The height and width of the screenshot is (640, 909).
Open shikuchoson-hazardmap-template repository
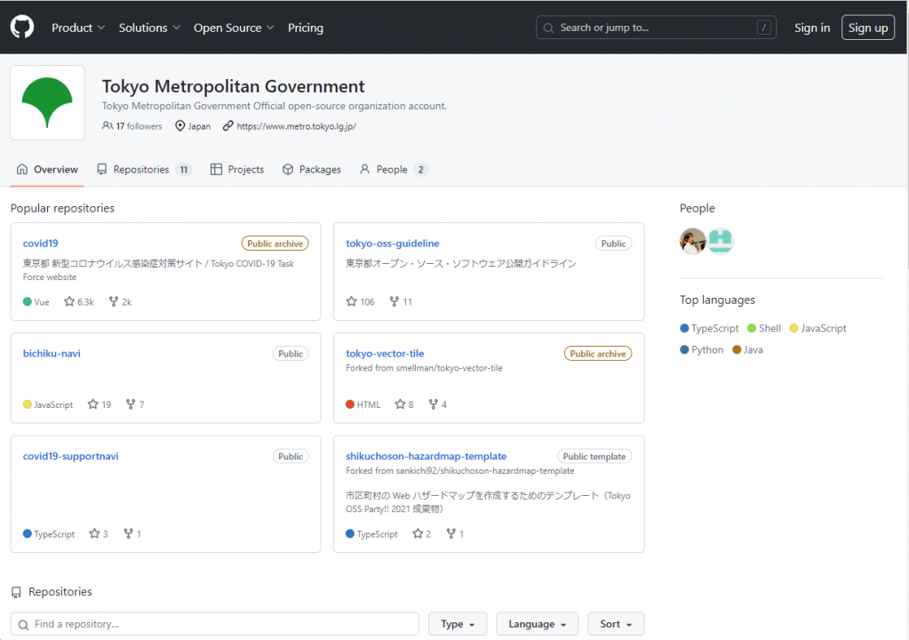(427, 456)
